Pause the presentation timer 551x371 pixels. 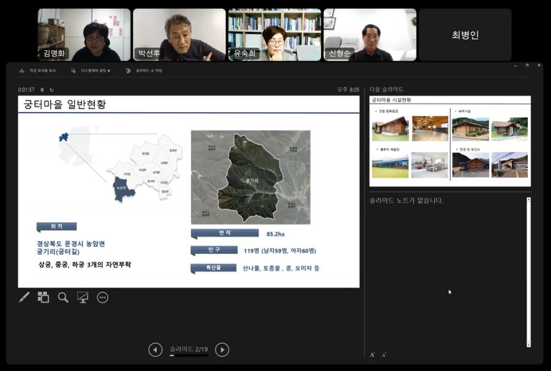(42, 90)
